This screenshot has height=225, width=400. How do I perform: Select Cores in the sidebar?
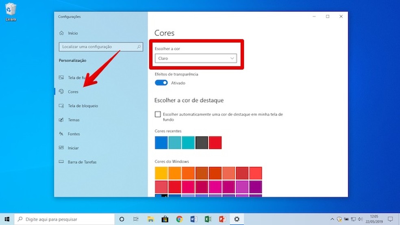73,91
